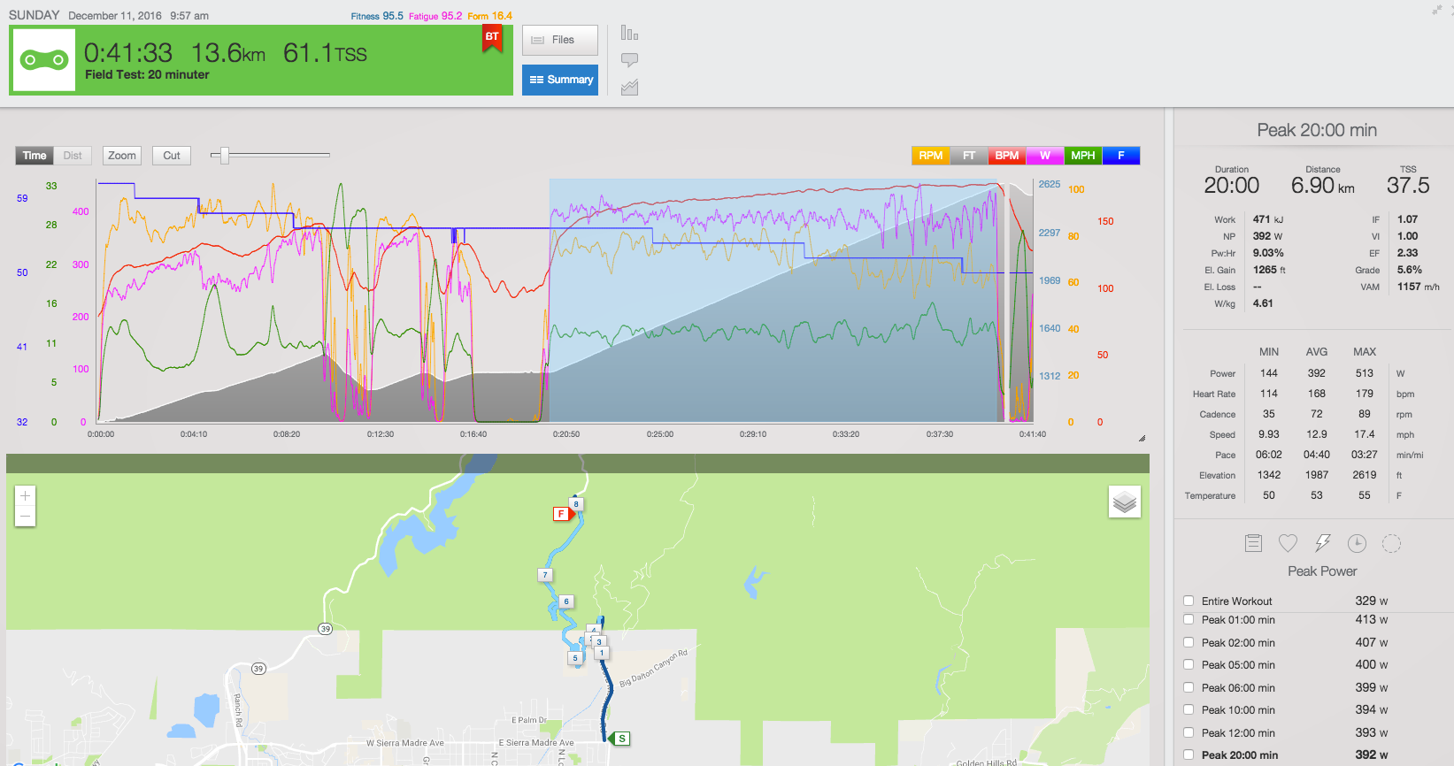Image resolution: width=1454 pixels, height=766 pixels.
Task: Click the chart smoothing slider handle
Action: tap(225, 156)
